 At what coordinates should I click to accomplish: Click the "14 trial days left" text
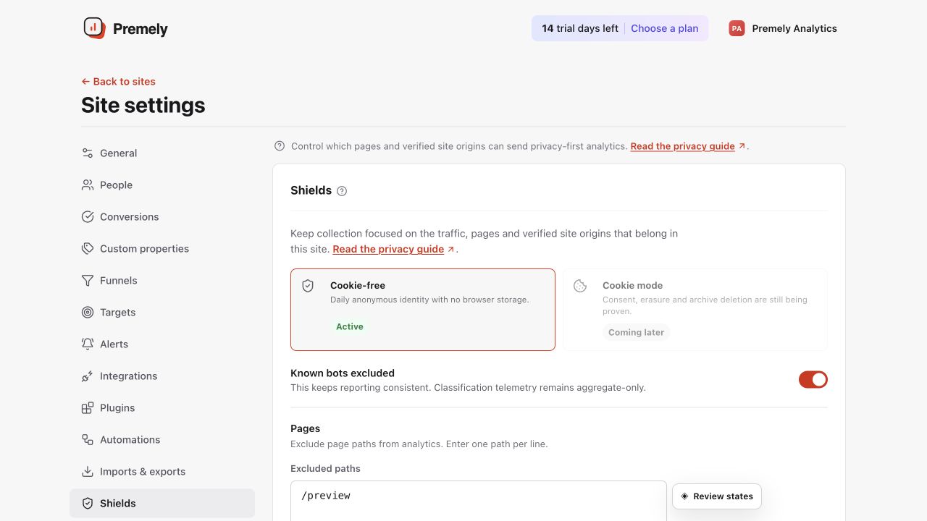coord(580,29)
